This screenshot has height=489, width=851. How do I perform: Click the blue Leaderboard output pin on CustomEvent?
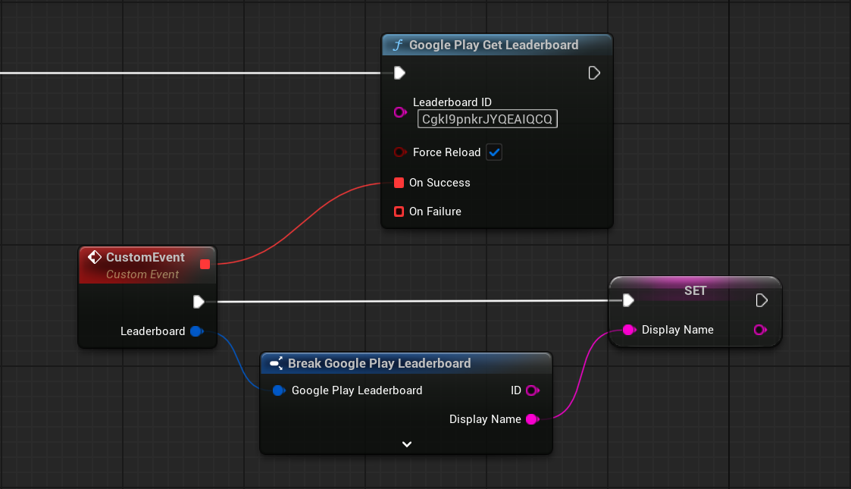(x=196, y=331)
